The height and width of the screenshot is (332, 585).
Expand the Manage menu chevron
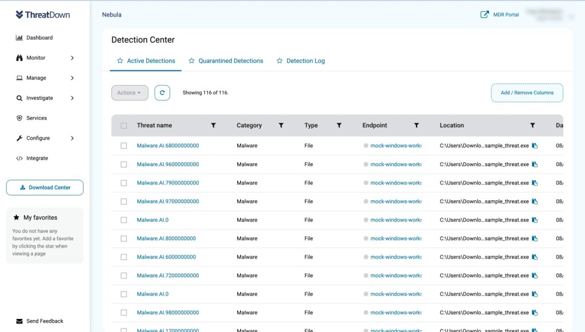pos(73,78)
